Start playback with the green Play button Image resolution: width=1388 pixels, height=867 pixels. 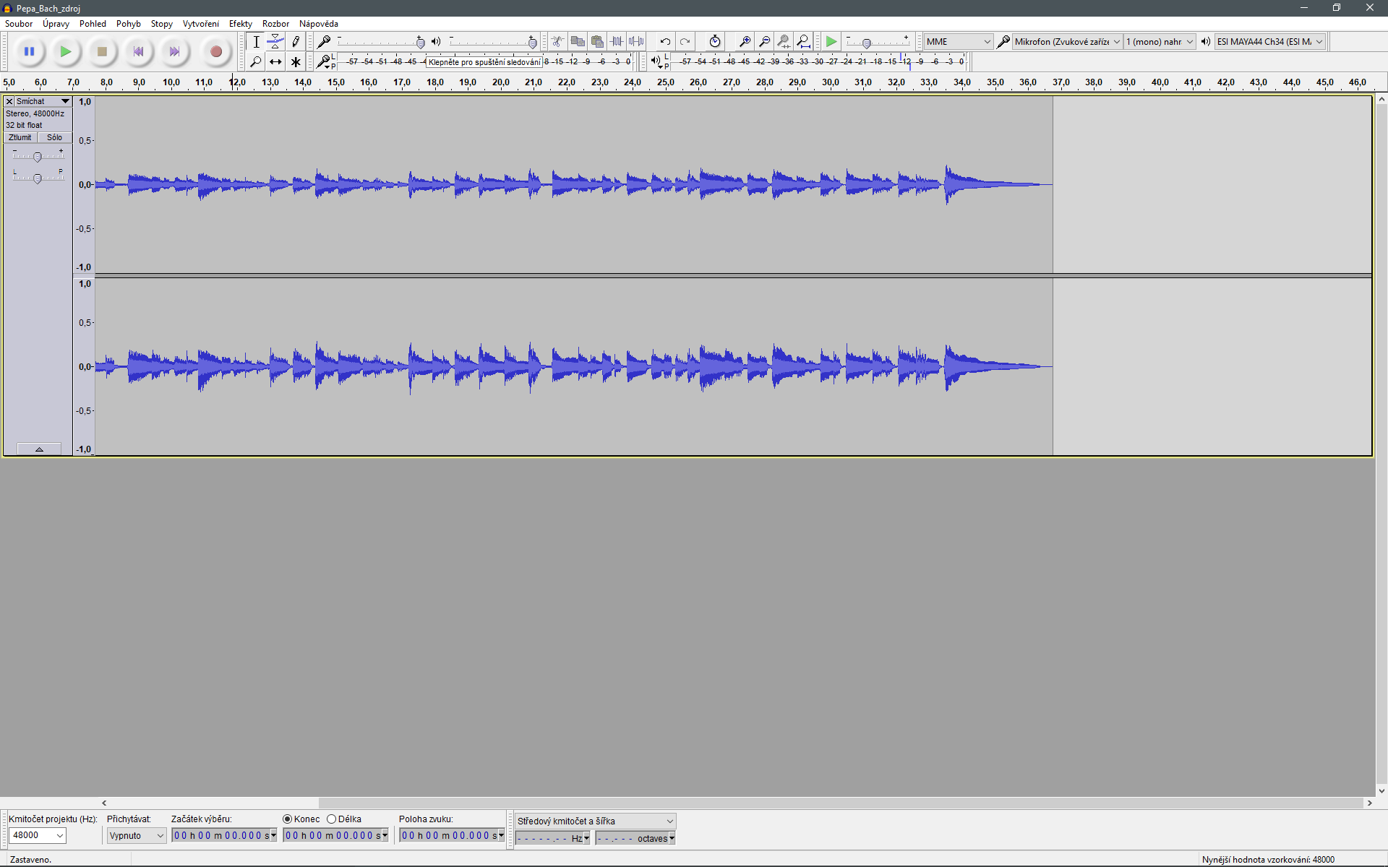[65, 51]
